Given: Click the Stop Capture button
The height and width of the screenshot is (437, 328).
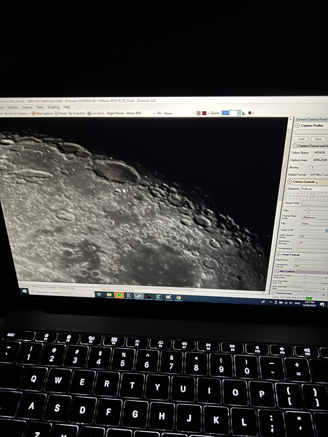Looking at the screenshot, I should click(42, 113).
